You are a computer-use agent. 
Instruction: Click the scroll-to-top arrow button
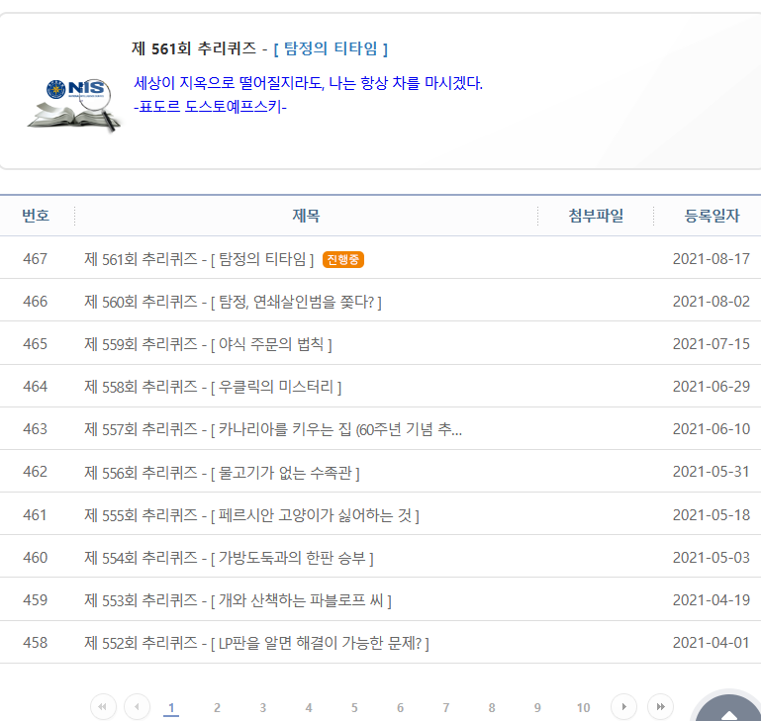pyautogui.click(x=728, y=710)
